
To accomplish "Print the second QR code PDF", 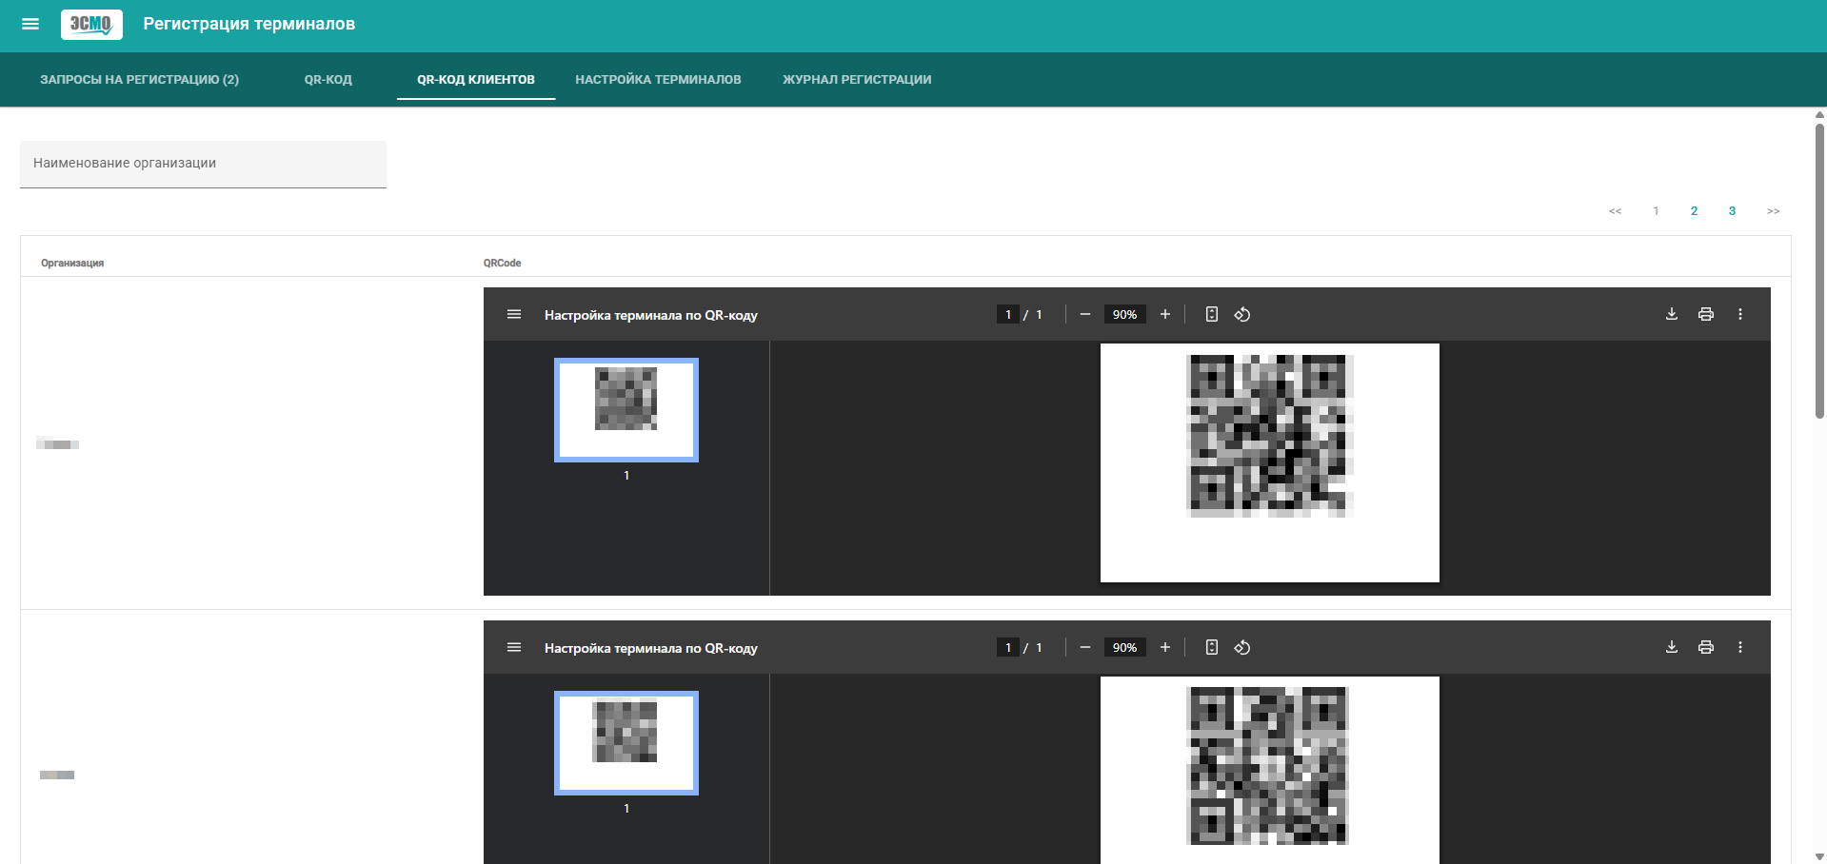I will click(1706, 647).
